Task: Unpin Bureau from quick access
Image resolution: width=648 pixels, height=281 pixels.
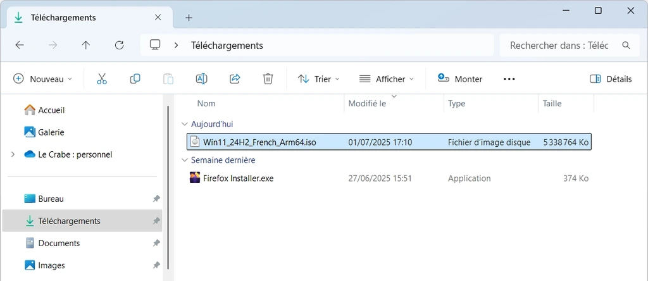Action: coord(156,199)
